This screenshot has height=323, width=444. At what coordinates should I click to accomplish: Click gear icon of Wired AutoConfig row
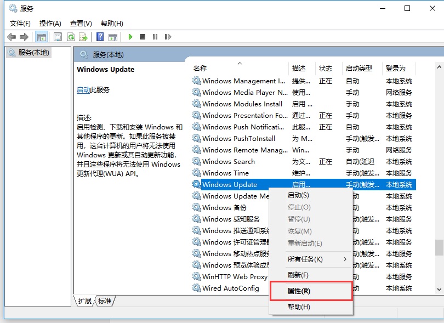pos(197,288)
